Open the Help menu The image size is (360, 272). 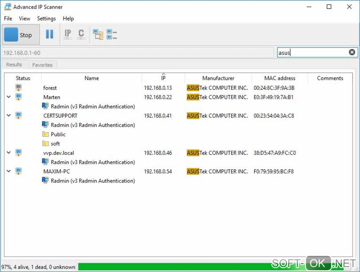68,19
